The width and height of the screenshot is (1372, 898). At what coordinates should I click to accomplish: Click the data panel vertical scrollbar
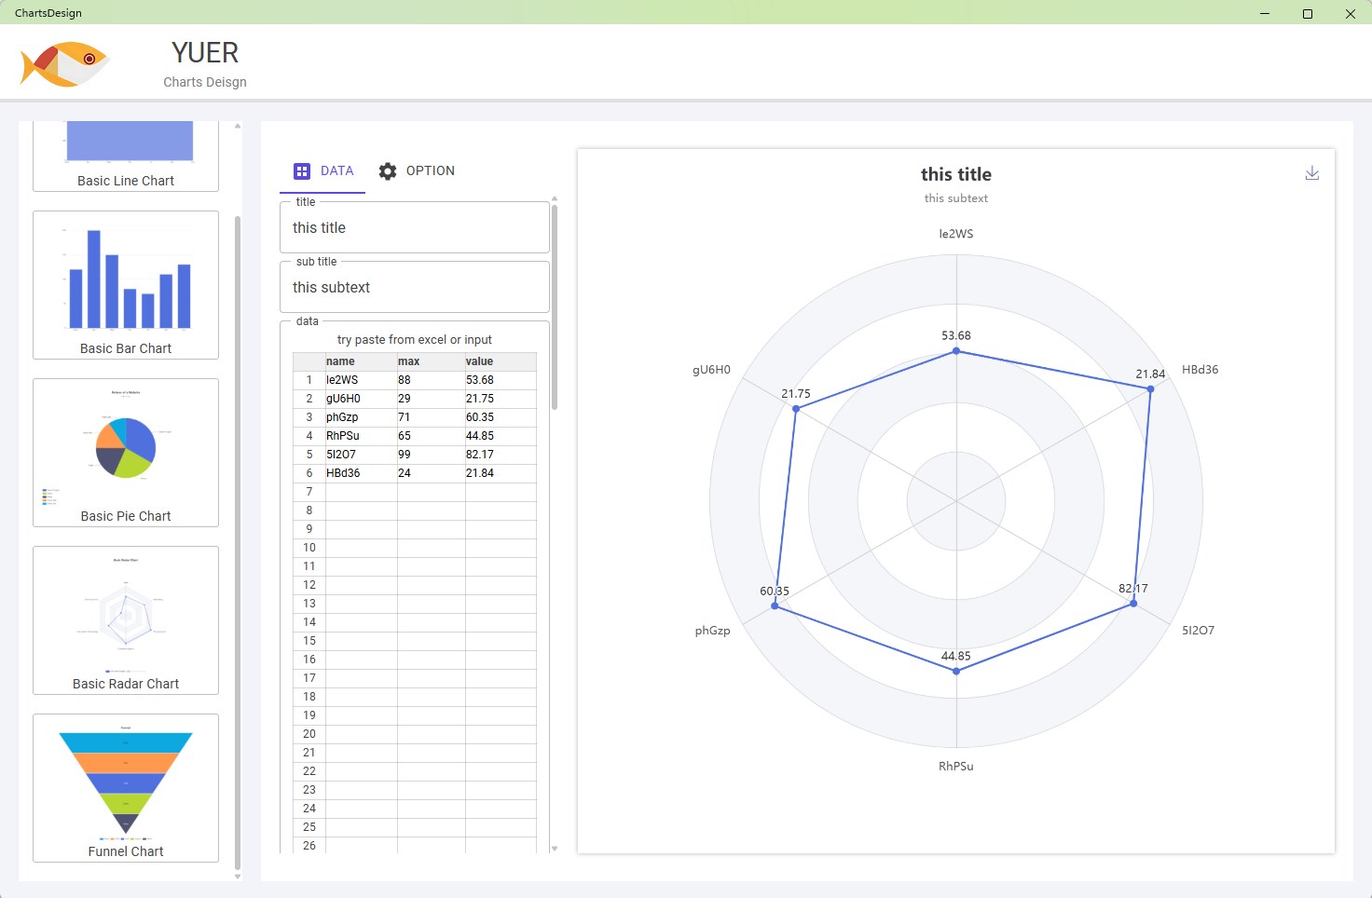click(555, 307)
